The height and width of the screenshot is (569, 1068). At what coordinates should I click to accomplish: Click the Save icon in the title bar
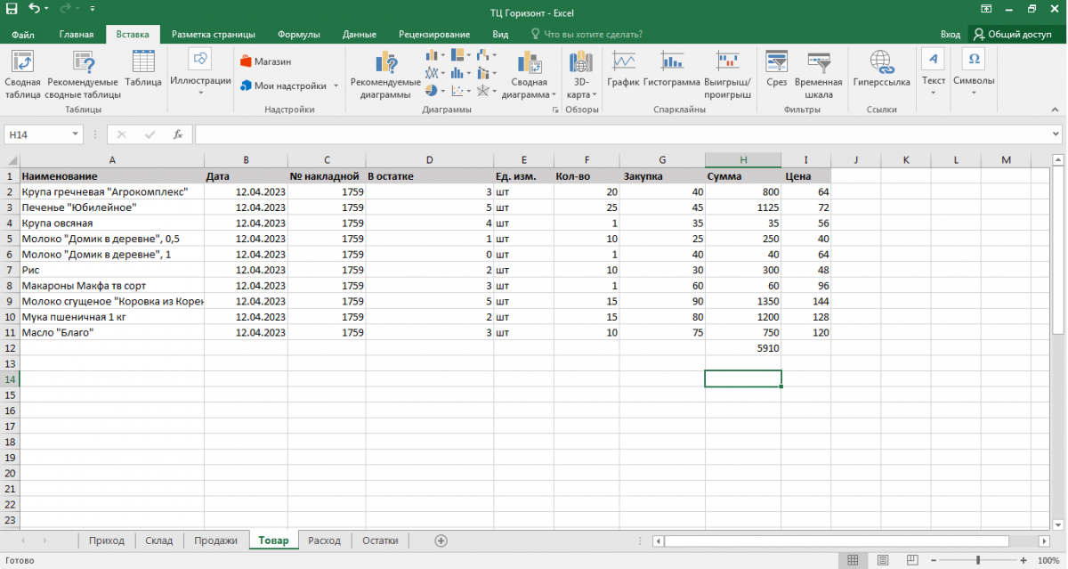point(12,8)
